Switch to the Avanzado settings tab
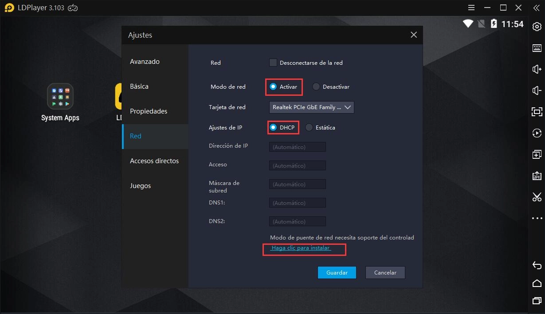Image resolution: width=545 pixels, height=314 pixels. (x=145, y=62)
